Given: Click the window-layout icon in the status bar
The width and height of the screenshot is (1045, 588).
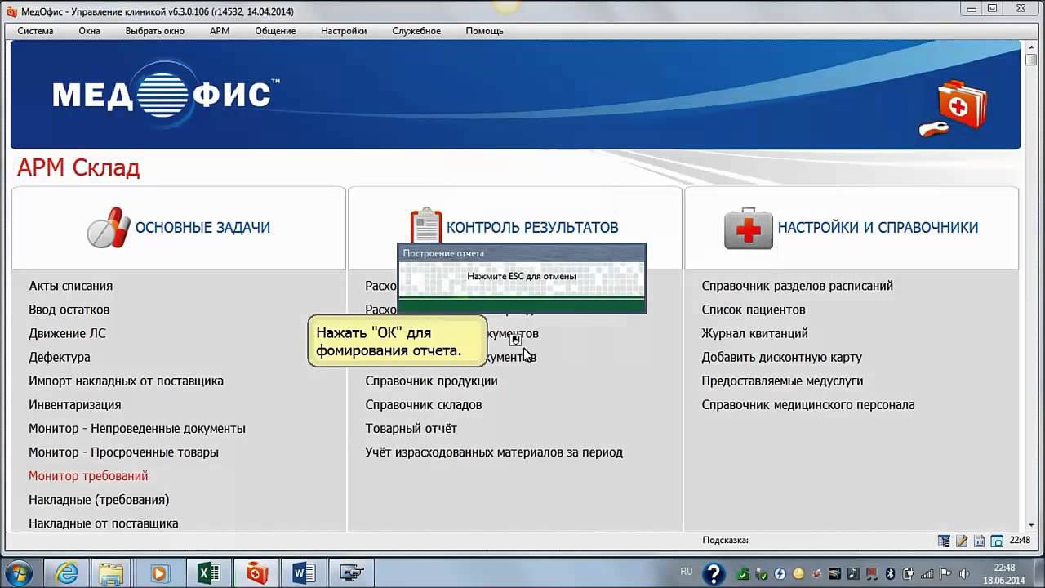Looking at the screenshot, I should click(x=997, y=541).
